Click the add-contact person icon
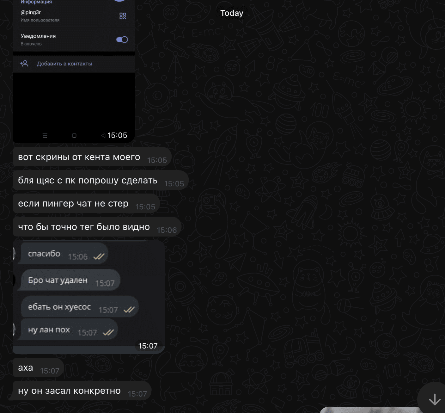The height and width of the screenshot is (413, 445). pyautogui.click(x=24, y=64)
